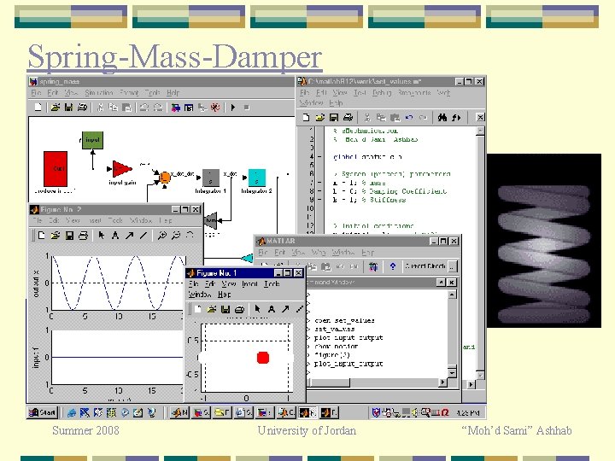This screenshot has width=615, height=461.
Task: Click the arrow pointer tool in Figure No. 2 toolbar
Action: pos(101,236)
